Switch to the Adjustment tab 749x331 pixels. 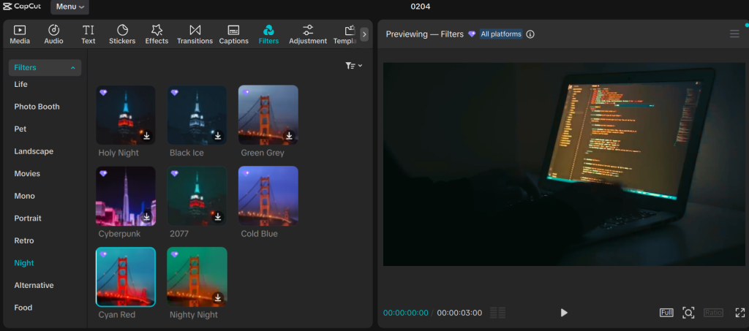tap(307, 34)
